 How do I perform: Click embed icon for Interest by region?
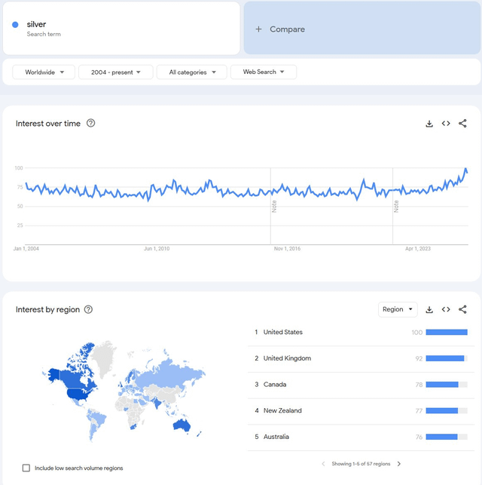(x=446, y=309)
